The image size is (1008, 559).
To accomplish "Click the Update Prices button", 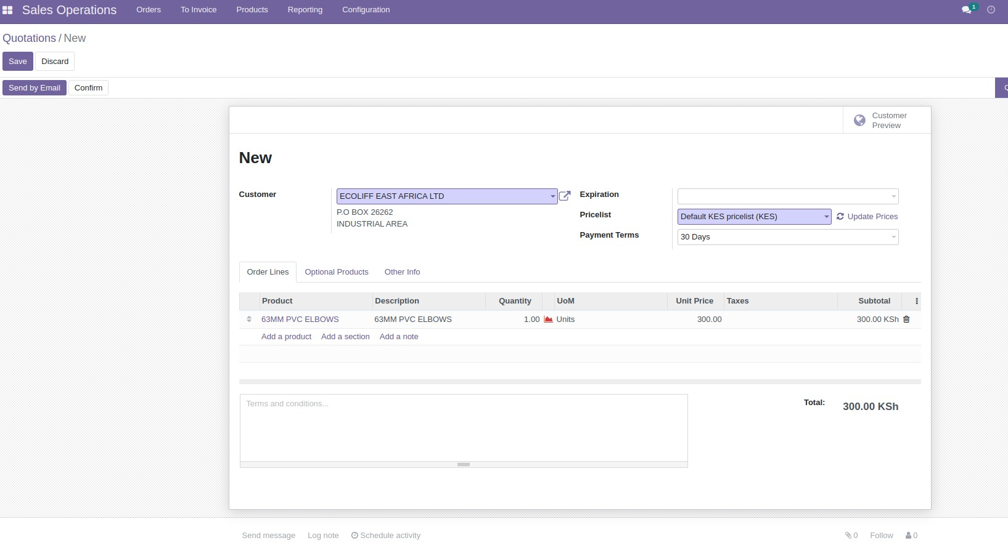I will coord(867,217).
